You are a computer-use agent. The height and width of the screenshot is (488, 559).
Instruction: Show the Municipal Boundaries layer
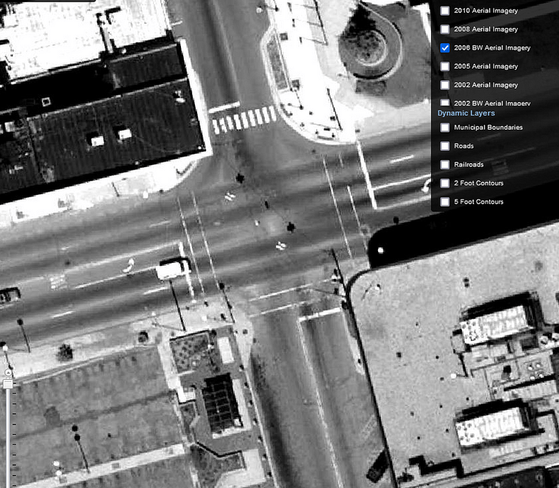tap(445, 127)
